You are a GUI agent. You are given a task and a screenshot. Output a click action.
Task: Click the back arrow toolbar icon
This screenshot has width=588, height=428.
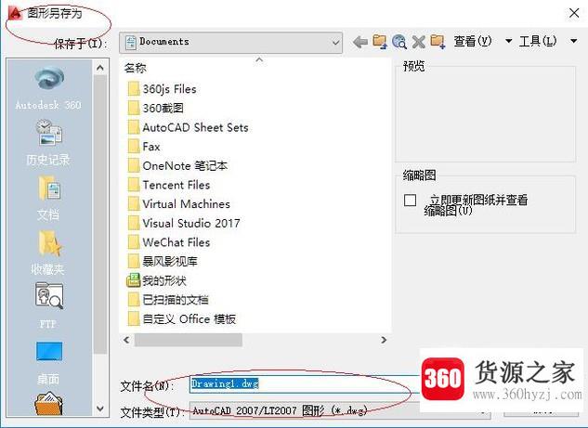(360, 42)
